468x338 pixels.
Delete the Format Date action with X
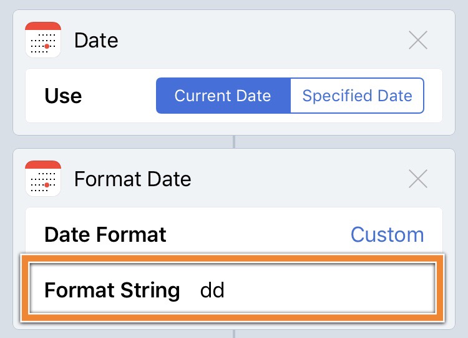tap(417, 179)
